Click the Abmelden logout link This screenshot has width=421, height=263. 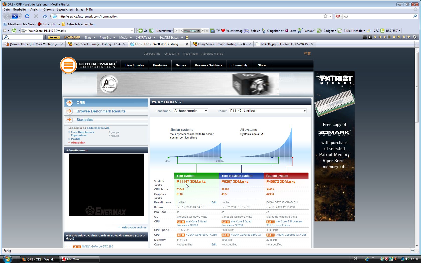[x=78, y=143]
